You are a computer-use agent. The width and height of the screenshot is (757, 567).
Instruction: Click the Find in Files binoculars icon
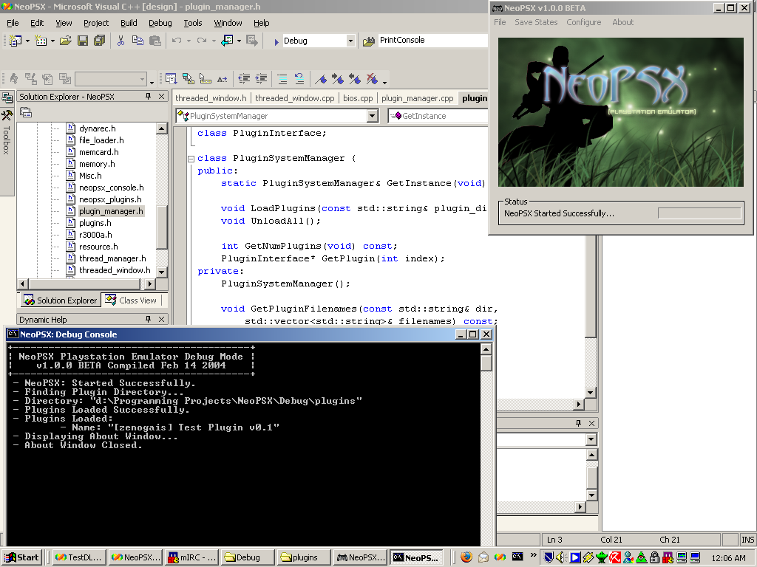pyautogui.click(x=369, y=41)
